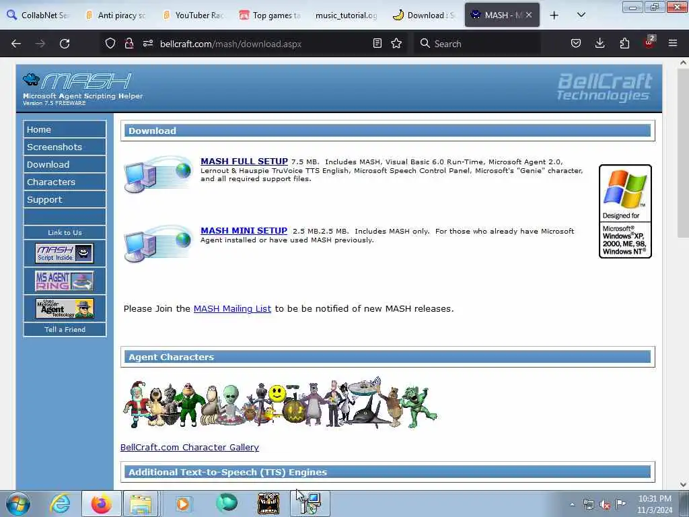Switch to the Download tab with banana icon
This screenshot has height=517, width=689.
[425, 15]
